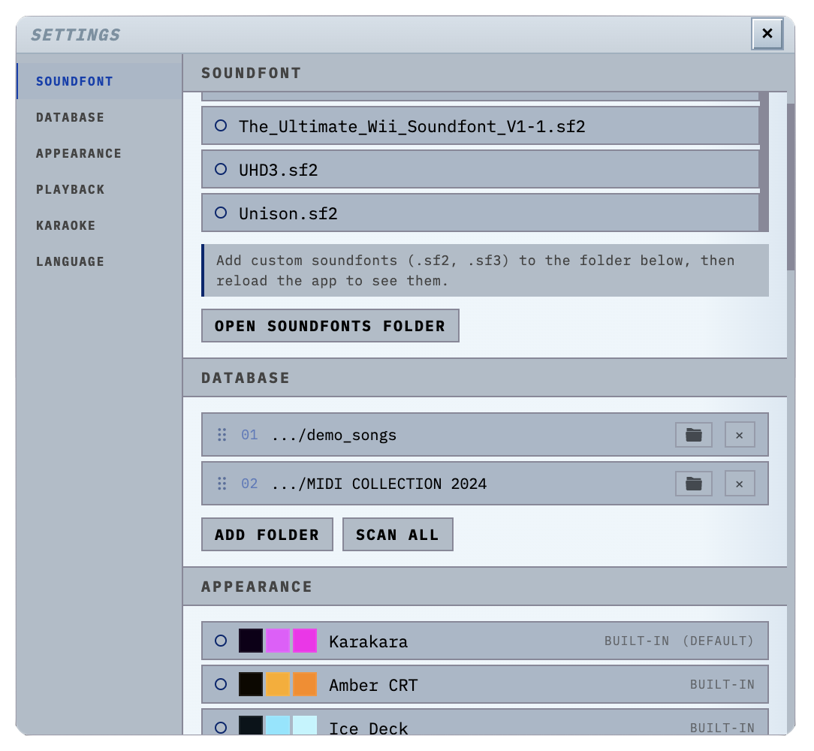Go to Soundfont section in sidebar

(100, 81)
